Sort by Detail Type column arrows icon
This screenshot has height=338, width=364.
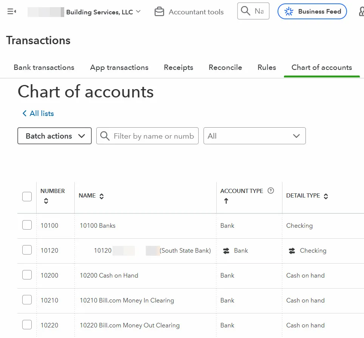326,196
